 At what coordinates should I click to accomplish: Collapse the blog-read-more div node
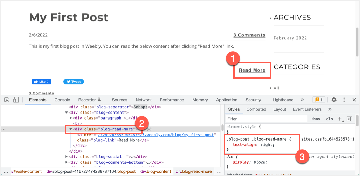coord(70,129)
